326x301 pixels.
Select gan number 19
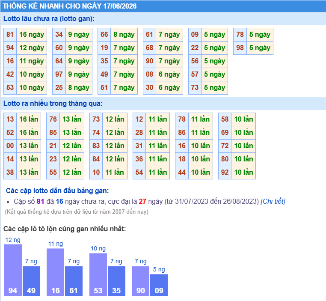(x=104, y=48)
